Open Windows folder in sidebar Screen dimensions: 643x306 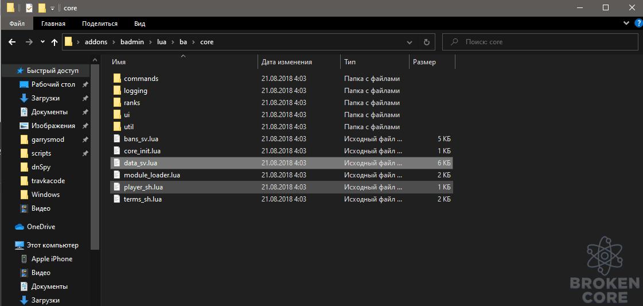(x=40, y=195)
